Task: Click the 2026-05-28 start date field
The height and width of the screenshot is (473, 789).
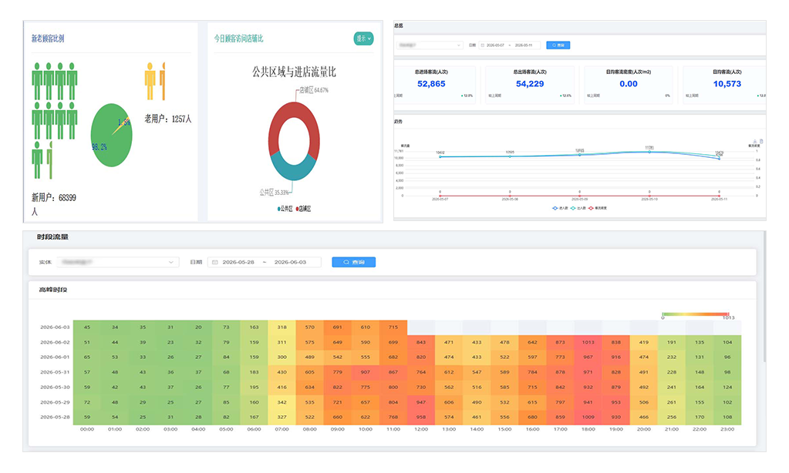Action: click(238, 263)
